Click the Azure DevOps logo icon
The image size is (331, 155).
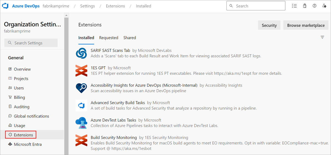7,6
